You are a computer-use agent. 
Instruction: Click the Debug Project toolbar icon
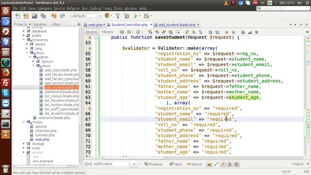[x=147, y=16]
